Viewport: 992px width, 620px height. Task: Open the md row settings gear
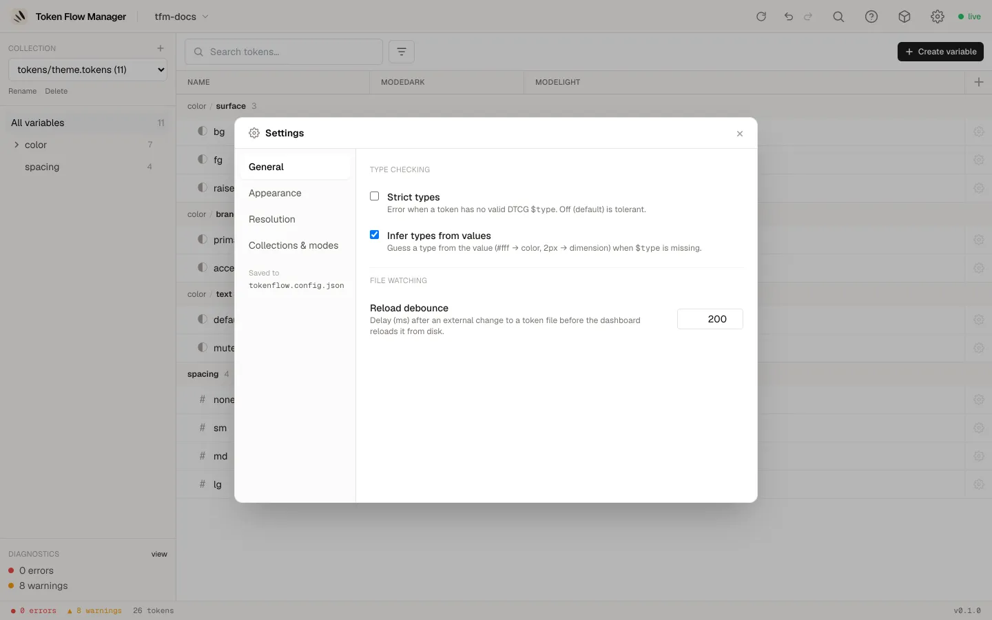point(979,456)
